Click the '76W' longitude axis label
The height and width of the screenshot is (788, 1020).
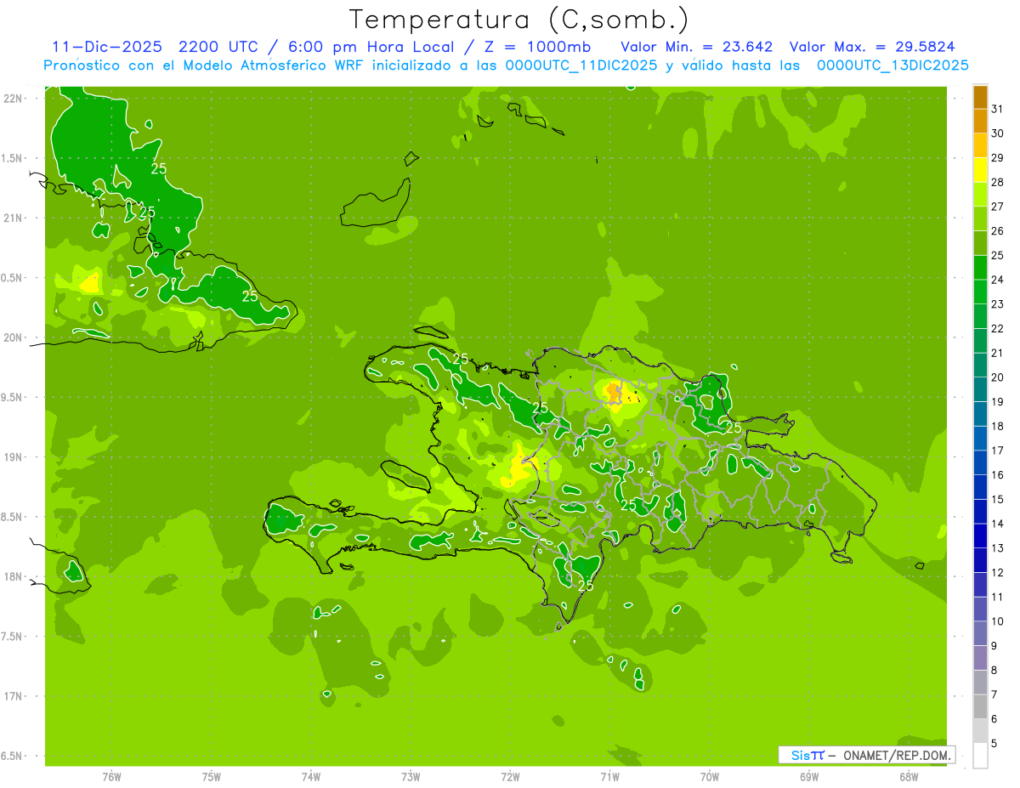(111, 777)
